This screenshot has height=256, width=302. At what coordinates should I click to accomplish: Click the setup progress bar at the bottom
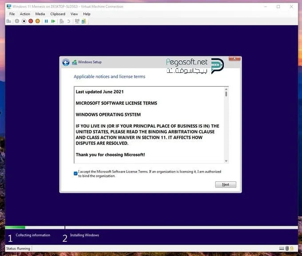coord(151,228)
